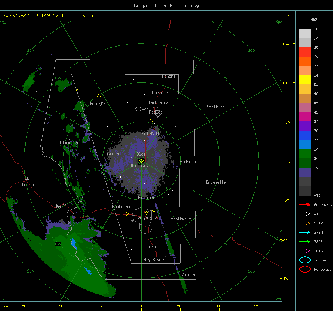This screenshot has width=333, height=311.
Task: Click the Innisfail town label
Action: click(149, 134)
